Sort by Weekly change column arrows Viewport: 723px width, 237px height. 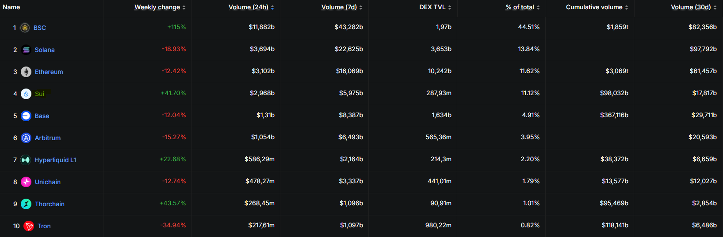[x=184, y=7]
